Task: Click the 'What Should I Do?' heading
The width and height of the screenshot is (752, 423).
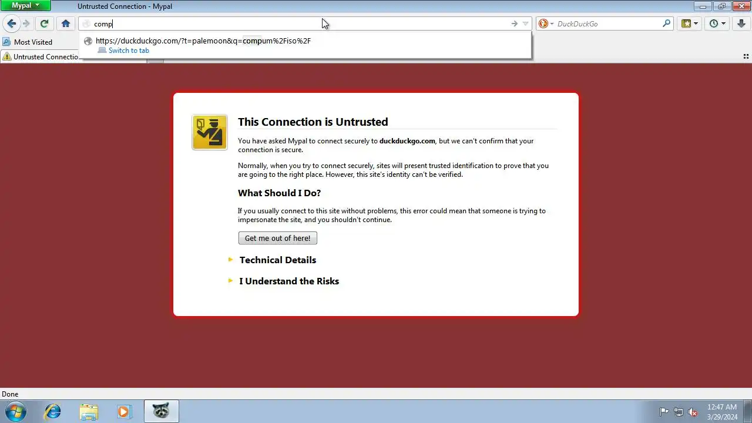Action: (x=279, y=193)
